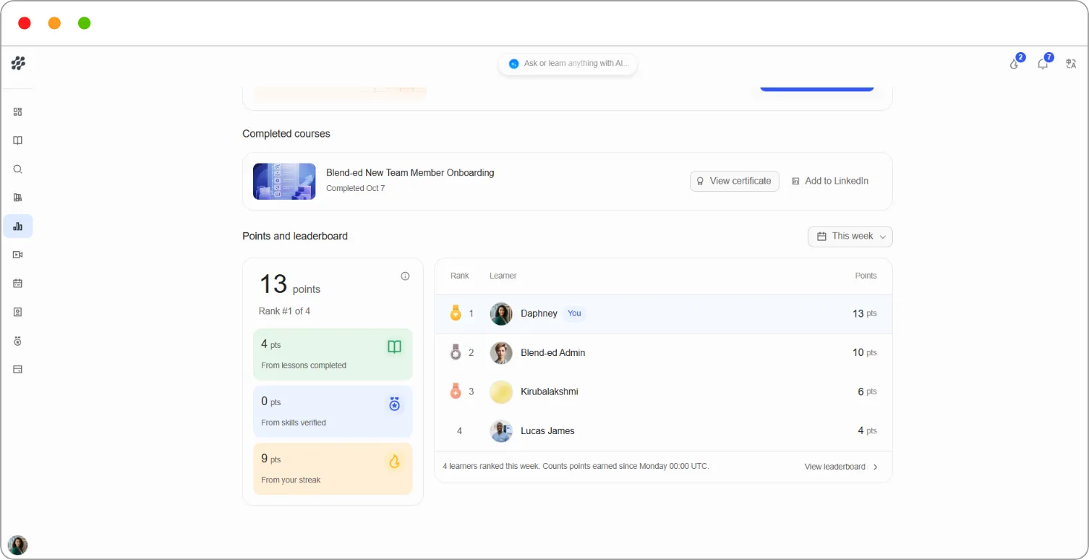The height and width of the screenshot is (560, 1089).
Task: Click the flame streak icon with badge 2
Action: click(1015, 64)
